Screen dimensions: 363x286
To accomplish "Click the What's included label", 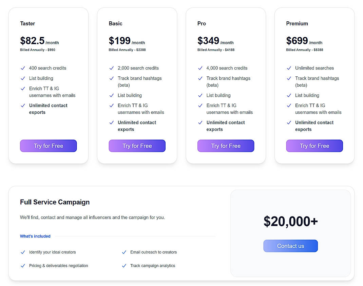I will click(x=35, y=236).
